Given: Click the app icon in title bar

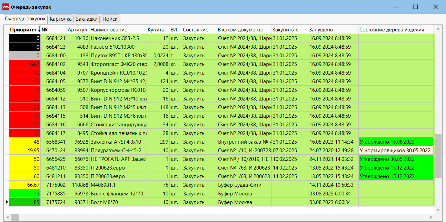Looking at the screenshot, I should click(6, 7).
